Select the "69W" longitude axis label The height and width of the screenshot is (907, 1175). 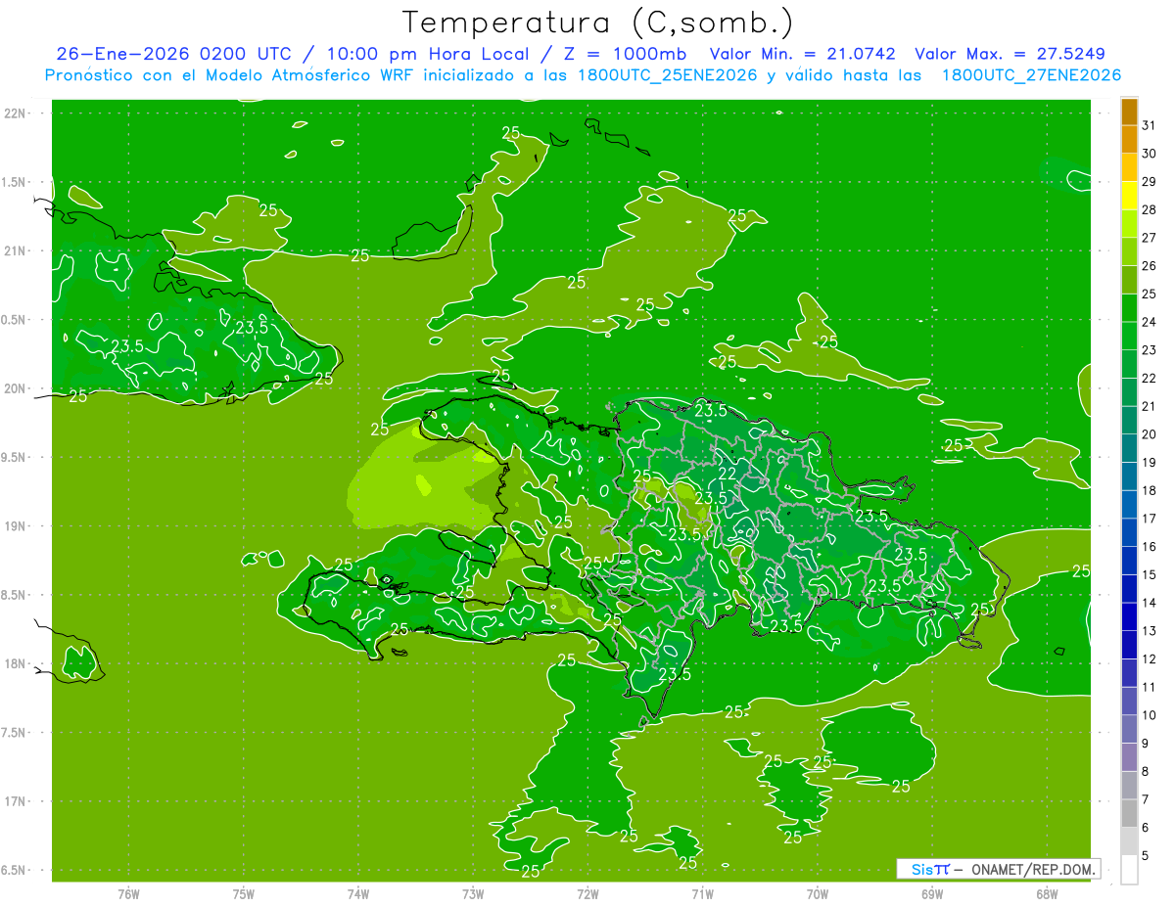tap(932, 894)
